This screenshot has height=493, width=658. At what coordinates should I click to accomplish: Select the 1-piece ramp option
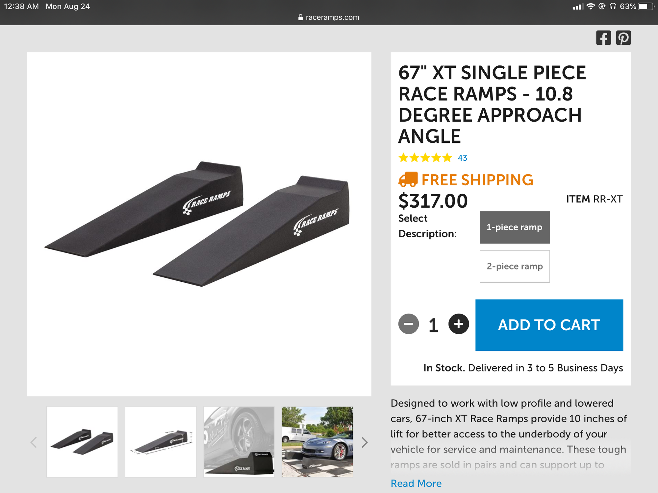click(x=514, y=227)
